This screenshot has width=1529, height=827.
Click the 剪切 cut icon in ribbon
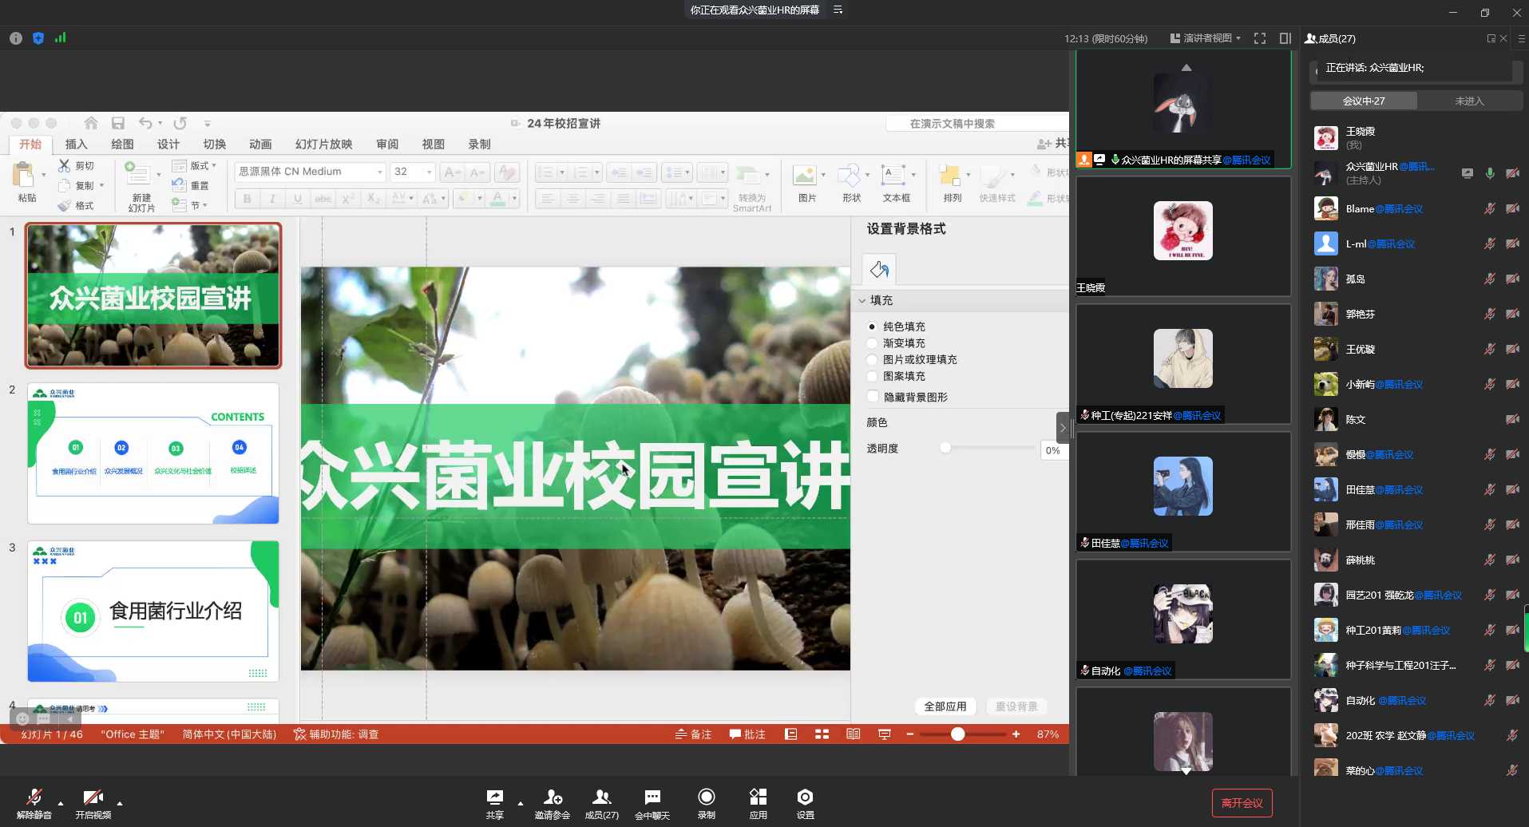pos(65,165)
